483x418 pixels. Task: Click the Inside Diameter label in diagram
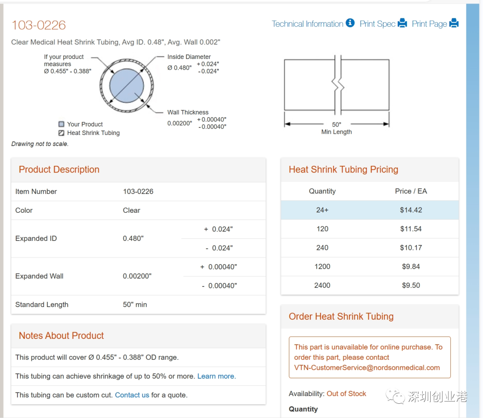coord(189,57)
